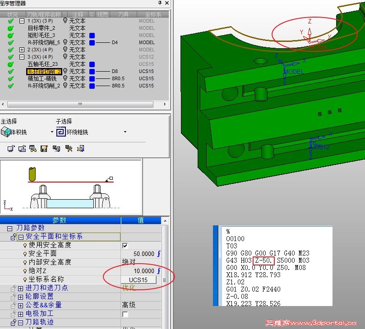365x329 pixels.
Task: Click the table-with-scissors icon in toolbar
Action: click(x=69, y=148)
